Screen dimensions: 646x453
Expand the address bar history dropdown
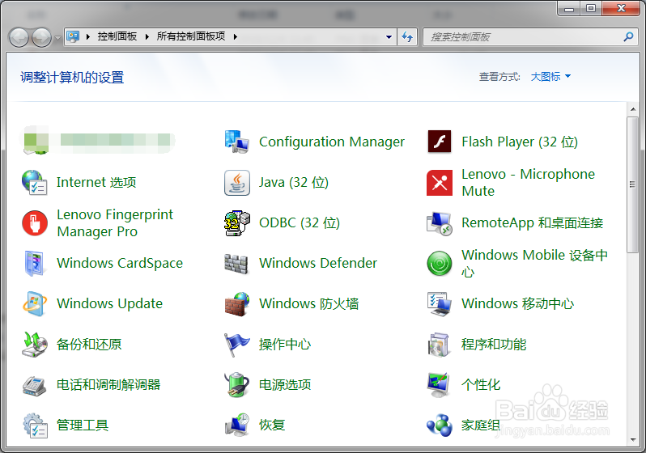pos(389,36)
